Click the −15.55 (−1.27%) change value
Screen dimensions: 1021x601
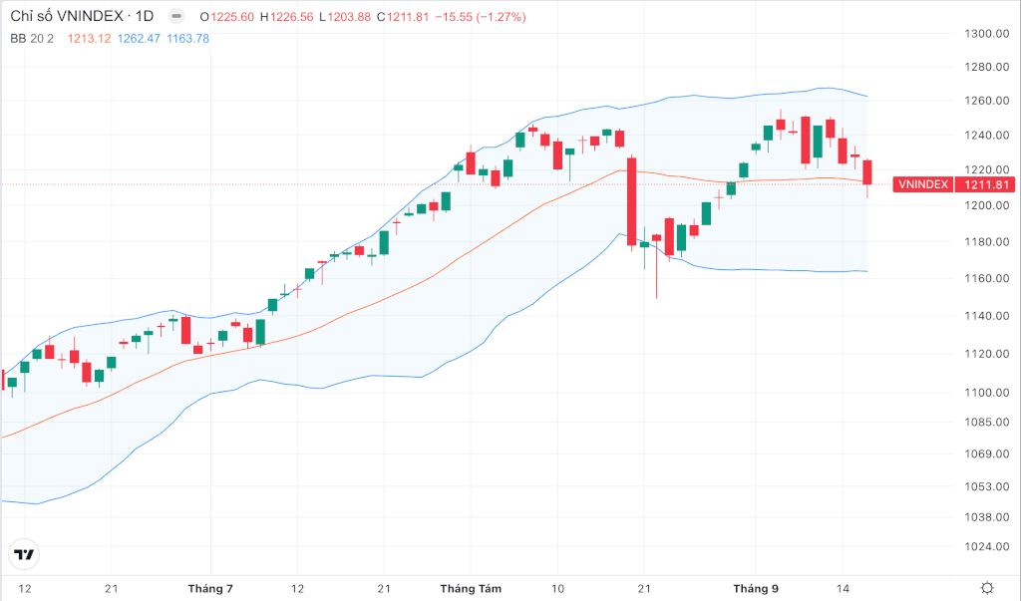(x=481, y=17)
